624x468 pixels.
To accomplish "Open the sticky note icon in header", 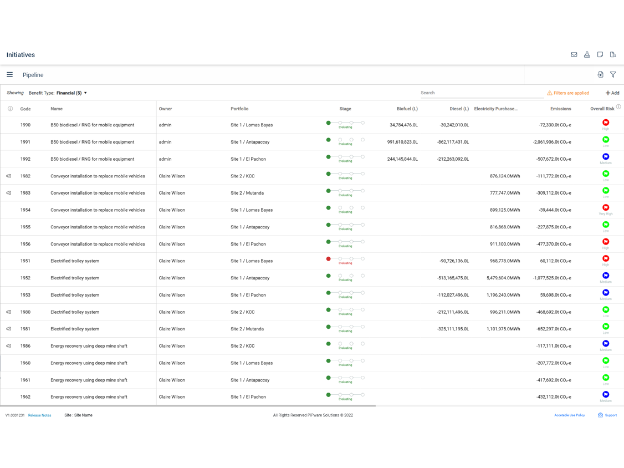I will pos(600,55).
